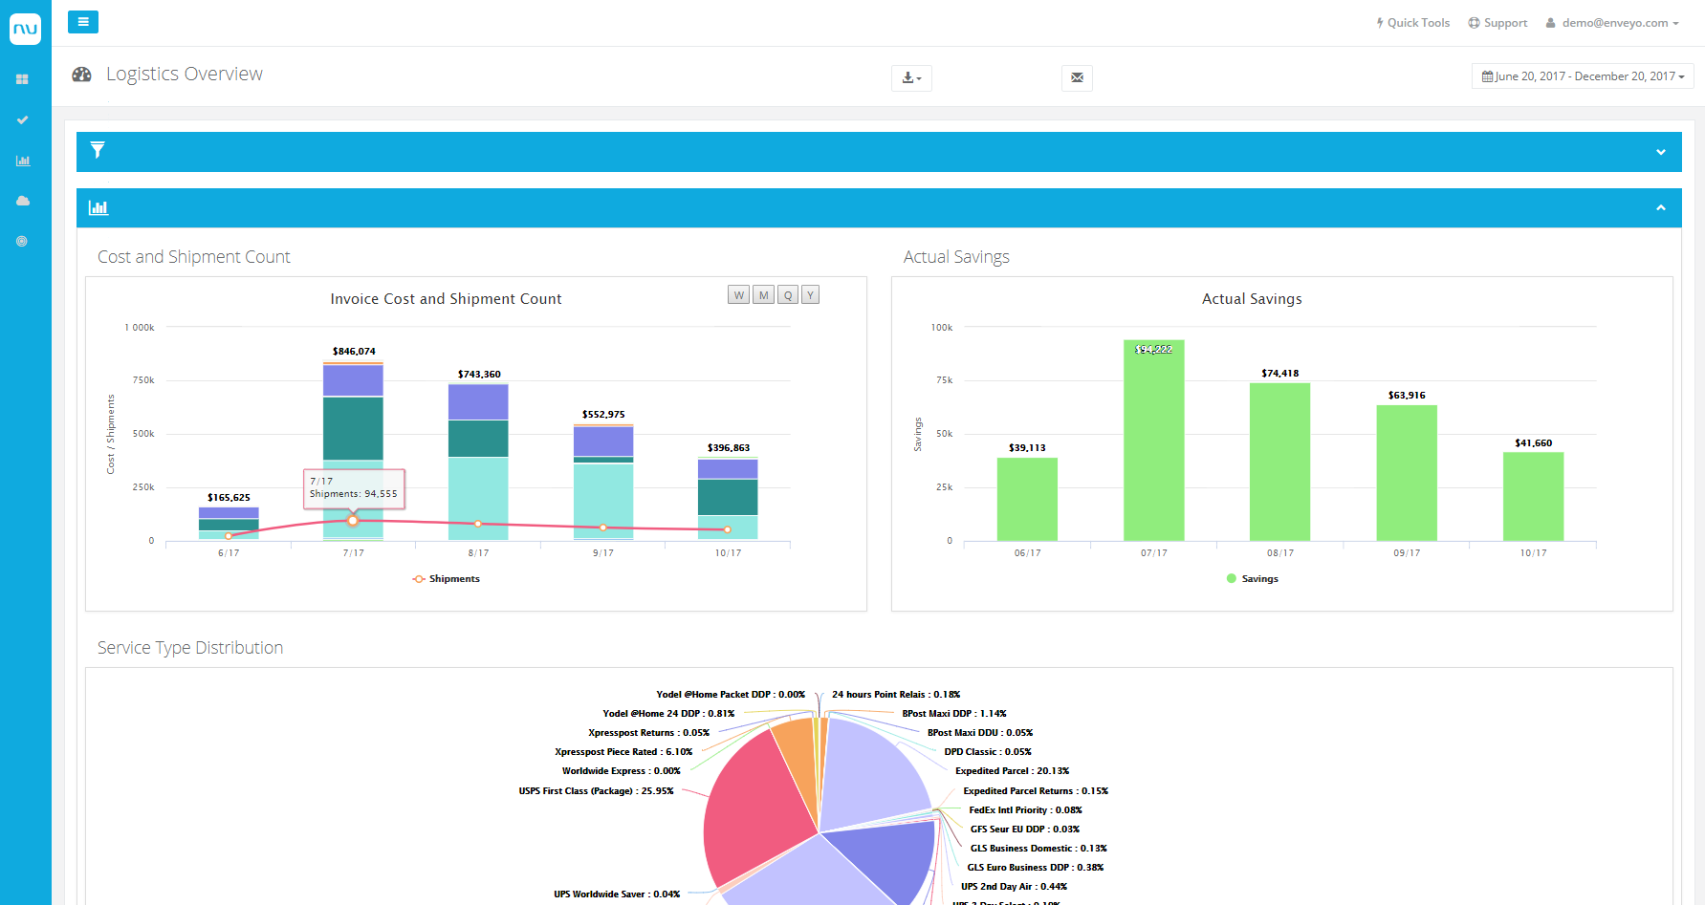The width and height of the screenshot is (1705, 905).
Task: Click the Support link
Action: coord(1497,22)
